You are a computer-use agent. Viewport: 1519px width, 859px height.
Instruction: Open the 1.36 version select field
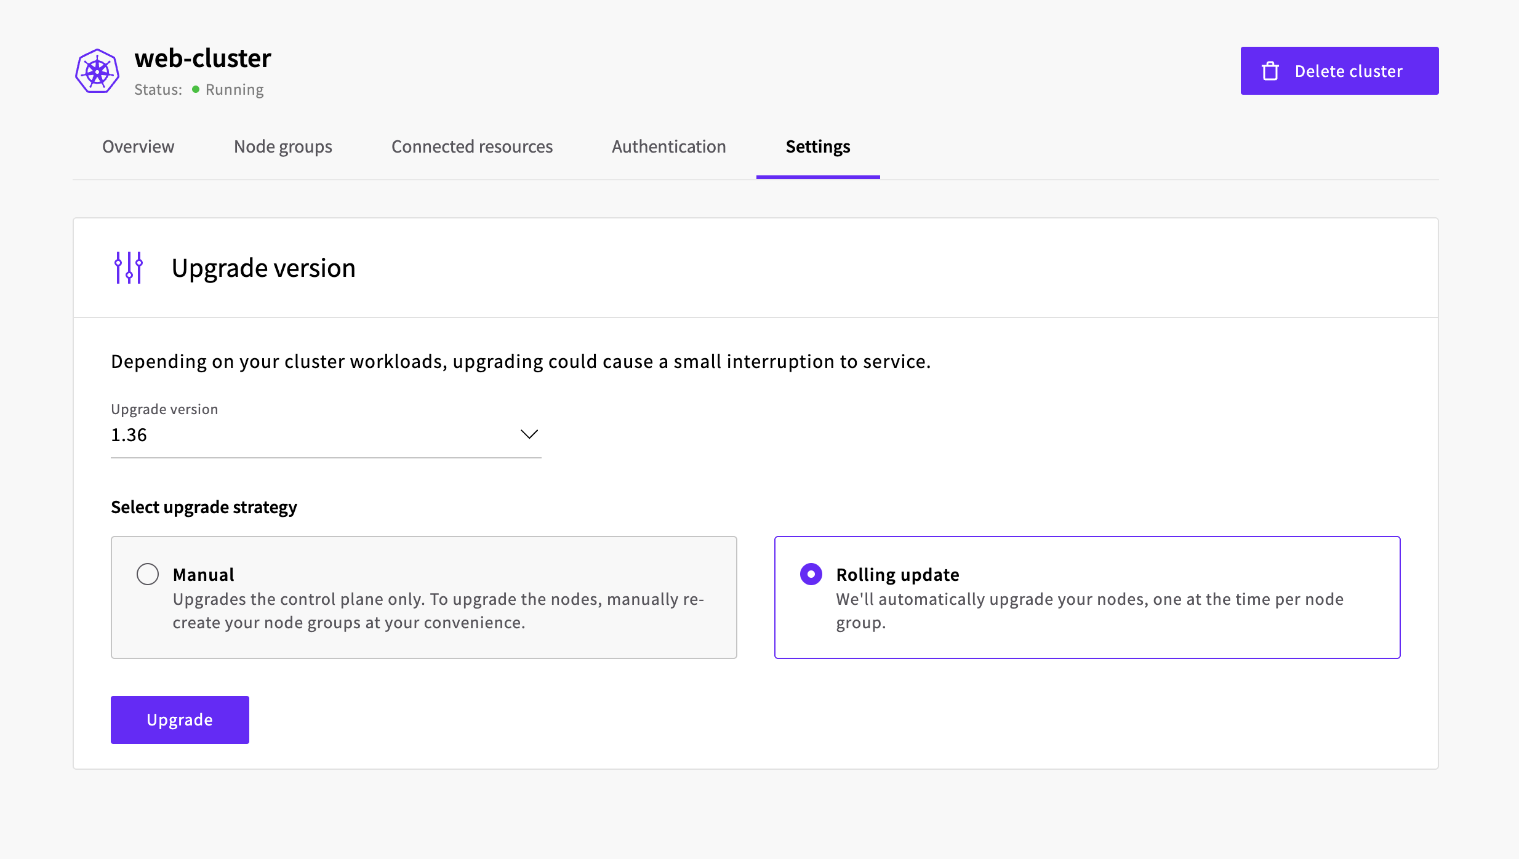(x=326, y=434)
